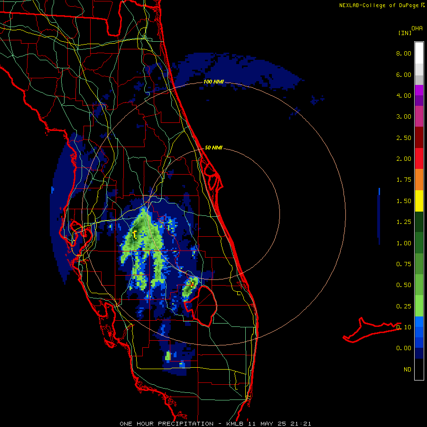This screenshot has height=427, width=427.
Task: Click the 2.50 legend value
Action: 404,138
